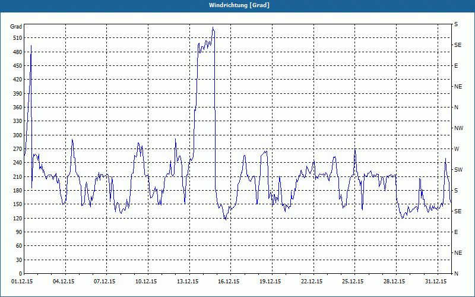Select the E compass label level with 90

[x=456, y=232]
